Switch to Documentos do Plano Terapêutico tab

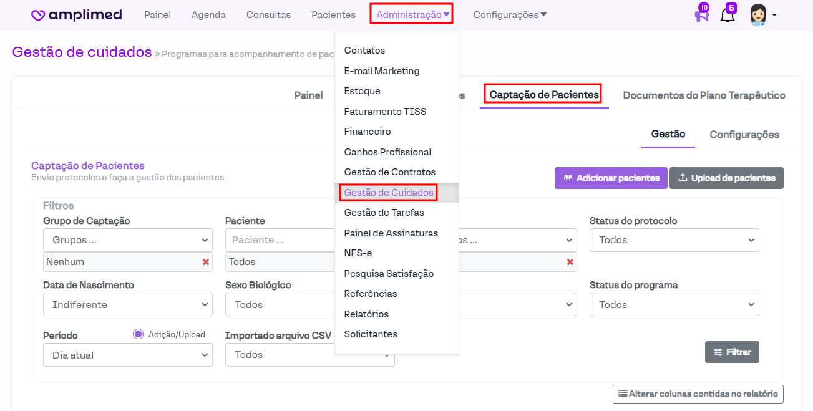coord(704,95)
